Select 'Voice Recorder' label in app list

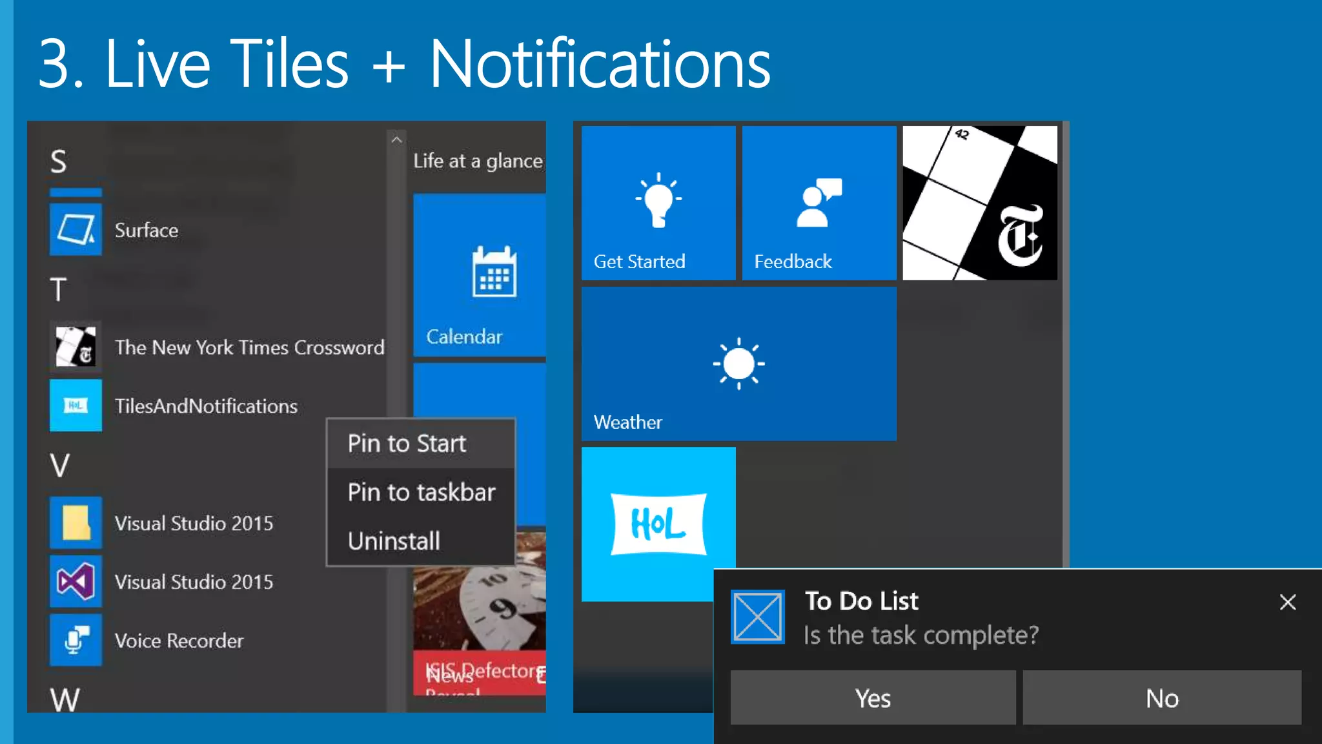pos(179,641)
